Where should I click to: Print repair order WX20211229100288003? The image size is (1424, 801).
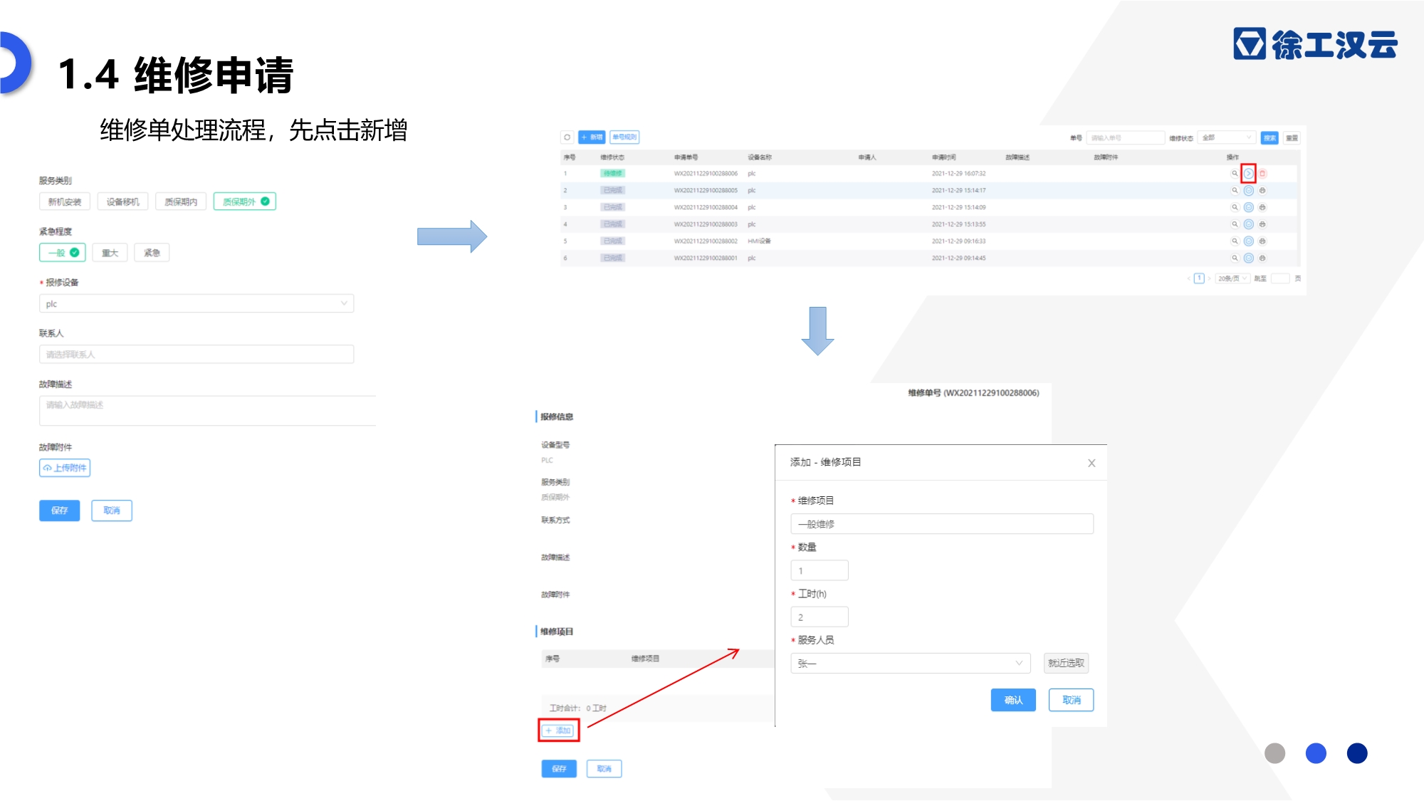click(1262, 224)
